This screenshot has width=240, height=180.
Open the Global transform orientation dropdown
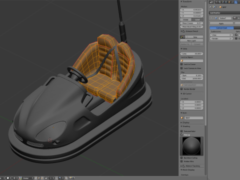point(28,178)
